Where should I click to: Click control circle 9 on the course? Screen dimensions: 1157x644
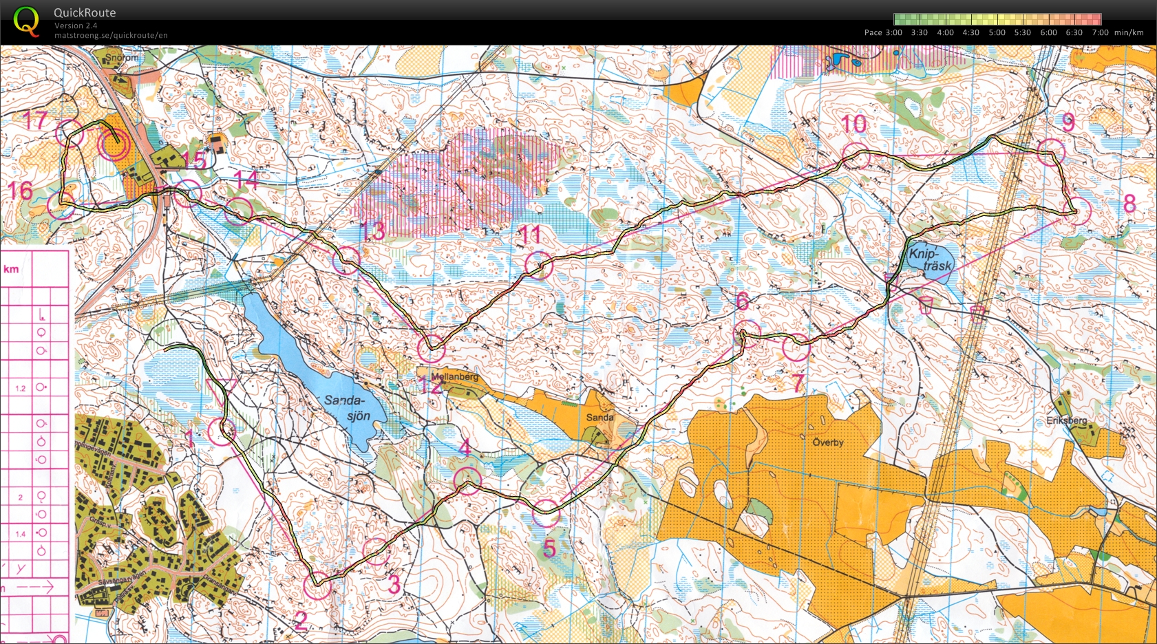[1051, 152]
